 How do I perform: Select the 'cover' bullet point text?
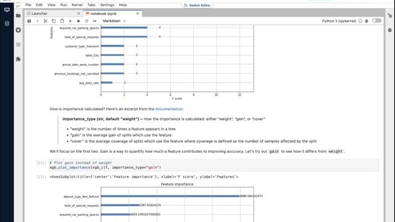(193, 141)
